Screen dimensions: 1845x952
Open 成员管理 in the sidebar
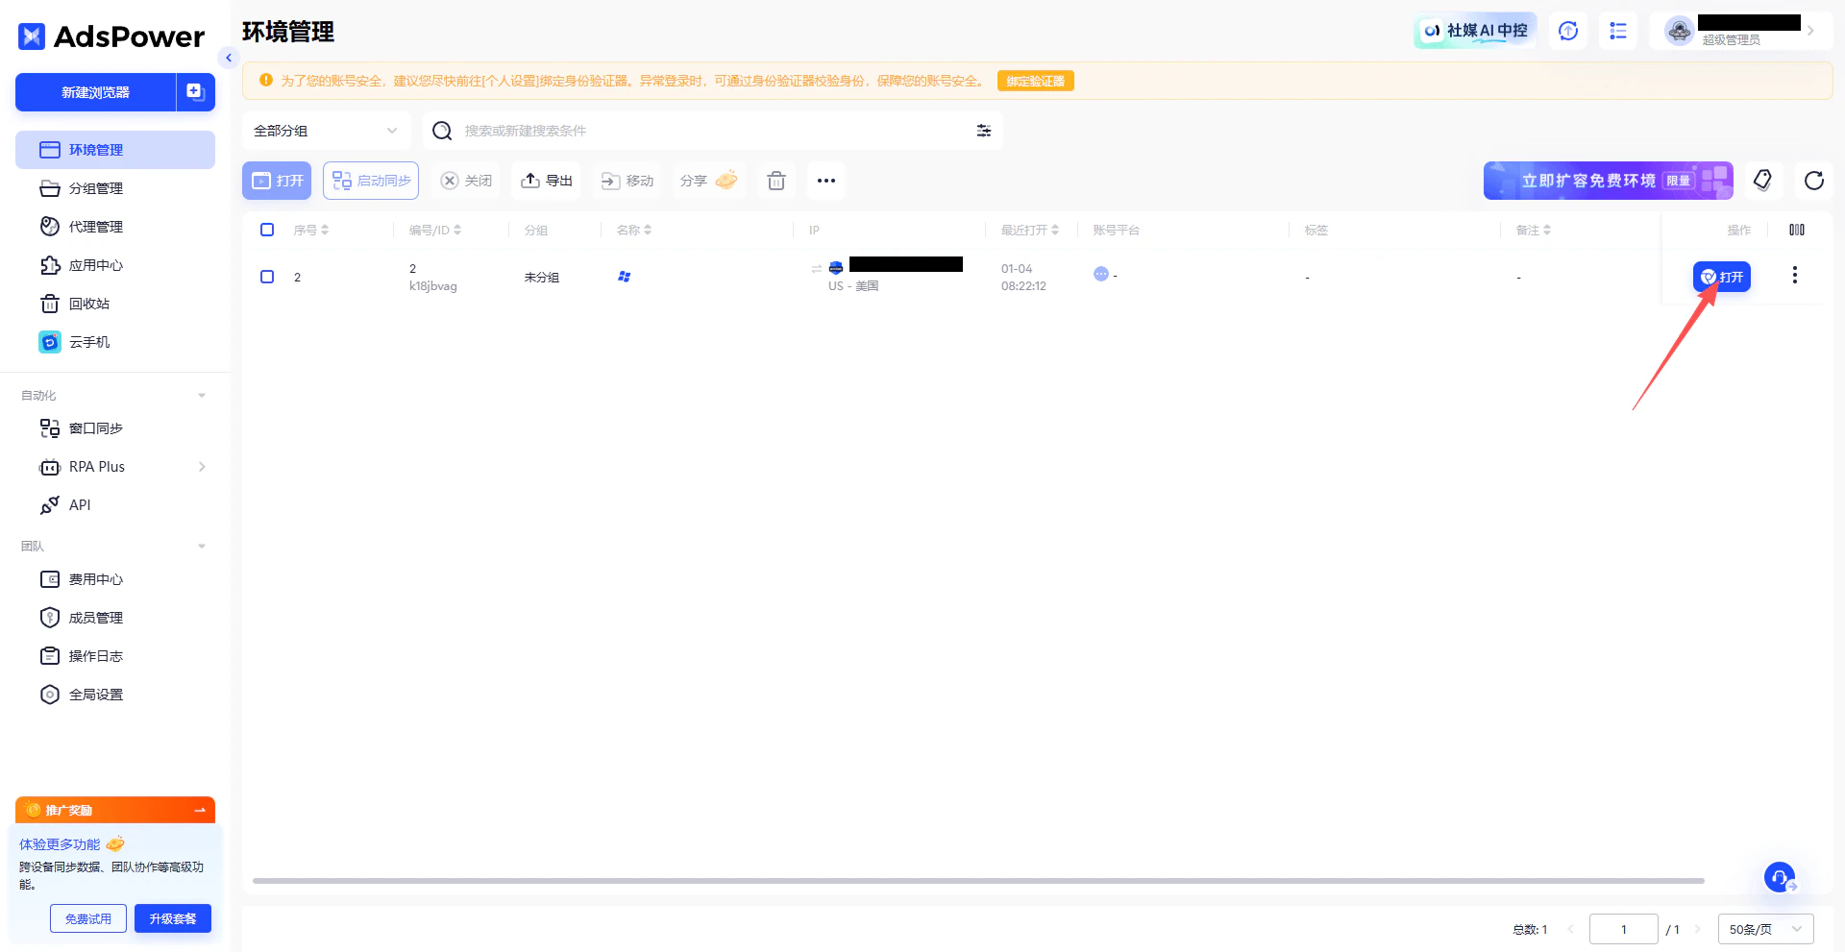click(x=115, y=618)
